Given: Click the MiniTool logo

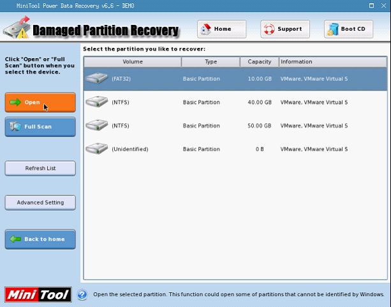Looking at the screenshot, I should pos(38,294).
